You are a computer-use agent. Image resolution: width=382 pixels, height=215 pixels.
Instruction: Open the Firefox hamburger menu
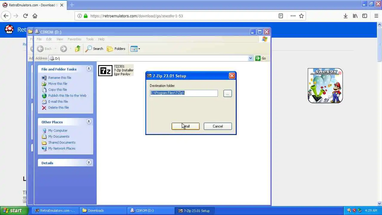[376, 16]
